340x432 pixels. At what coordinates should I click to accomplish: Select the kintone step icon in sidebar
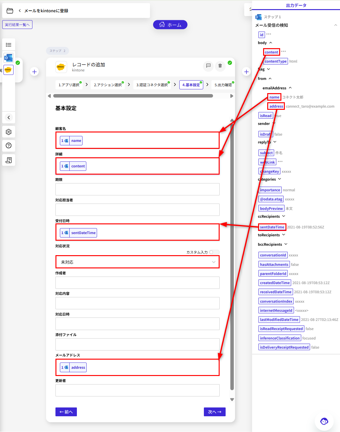pos(9,70)
